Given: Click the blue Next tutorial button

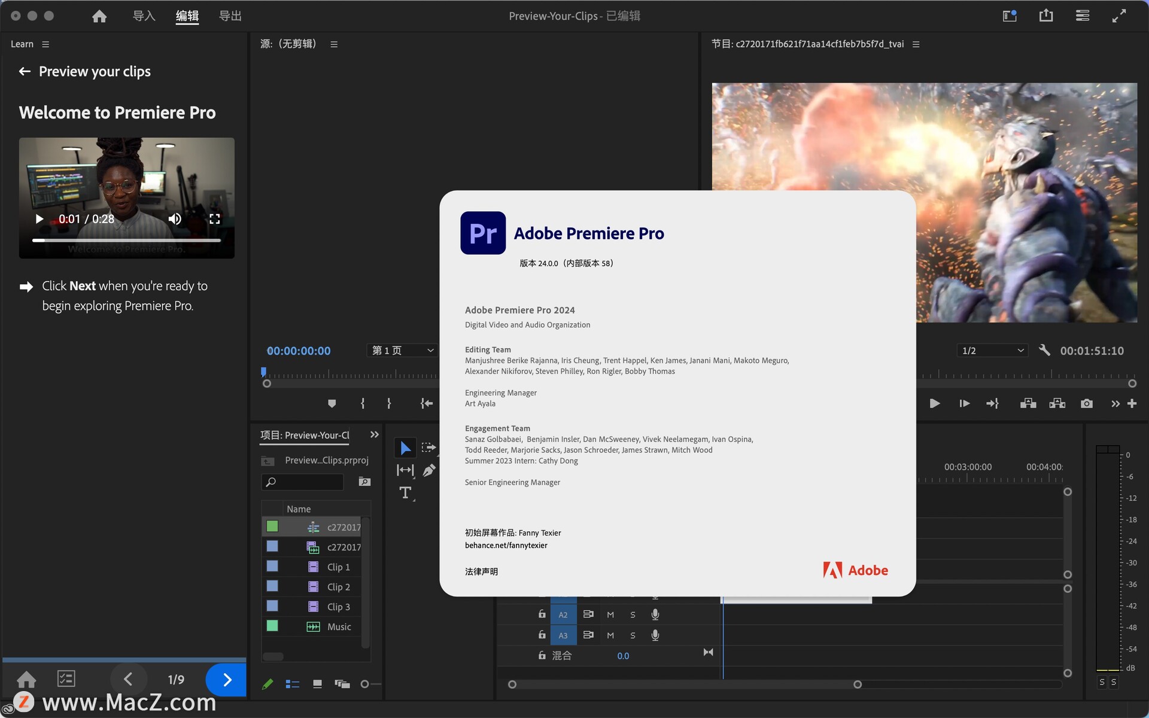Looking at the screenshot, I should click(226, 680).
